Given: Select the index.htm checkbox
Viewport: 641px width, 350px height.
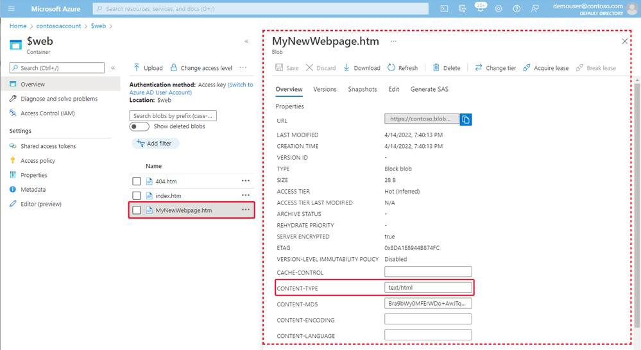Looking at the screenshot, I should click(x=137, y=196).
